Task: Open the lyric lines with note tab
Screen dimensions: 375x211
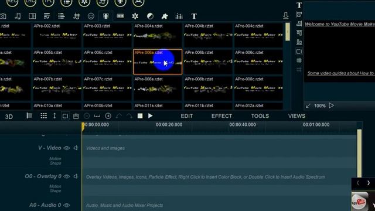Action: pos(47,16)
